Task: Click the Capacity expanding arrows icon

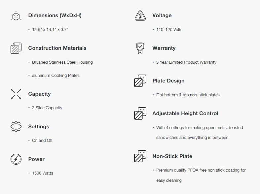Action: click(x=16, y=94)
